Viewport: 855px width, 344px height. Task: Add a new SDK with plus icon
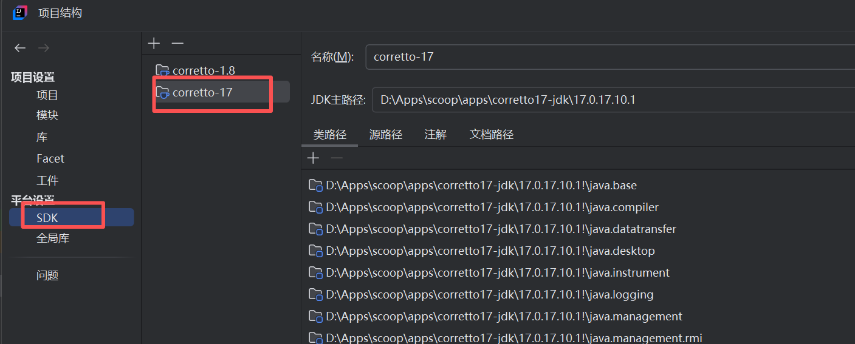(x=154, y=44)
